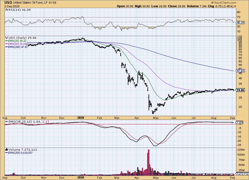This screenshot has width=249, height=180.
Task: Click the 46.05 RSI value tag on axis
Action: click(240, 23)
